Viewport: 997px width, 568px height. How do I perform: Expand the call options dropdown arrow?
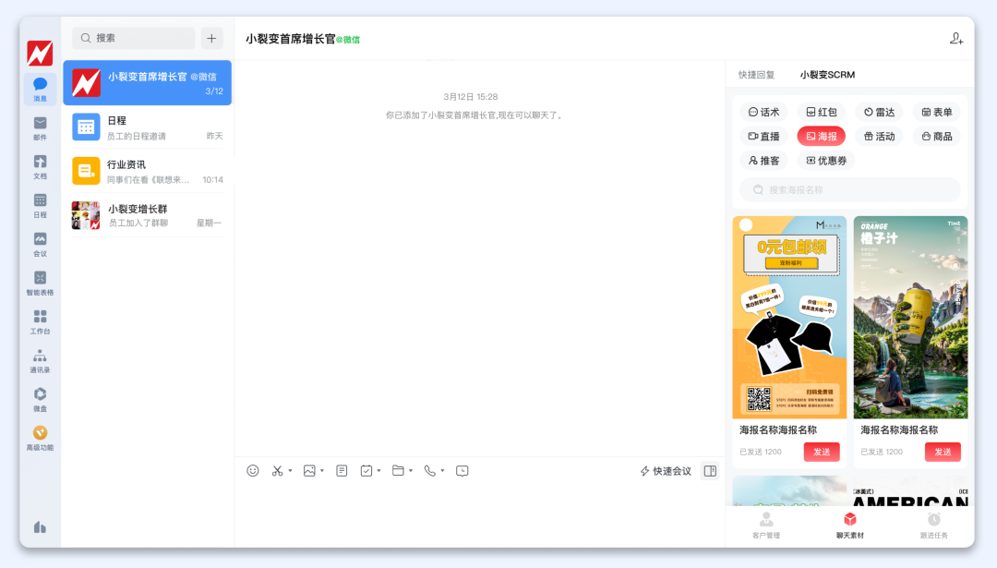point(440,471)
